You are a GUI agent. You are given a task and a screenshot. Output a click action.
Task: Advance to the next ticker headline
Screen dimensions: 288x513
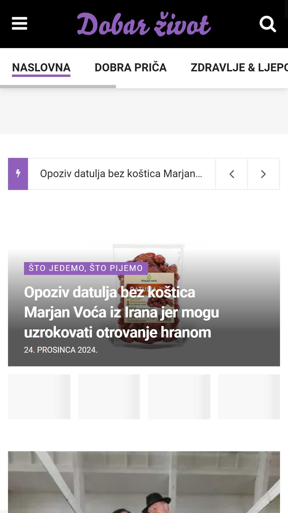pos(263,174)
